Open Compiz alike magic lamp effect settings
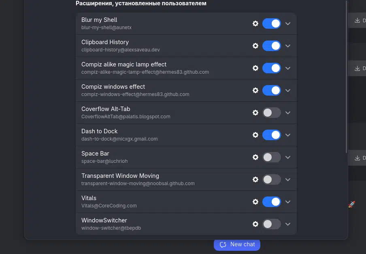This screenshot has width=366, height=254. (255, 68)
